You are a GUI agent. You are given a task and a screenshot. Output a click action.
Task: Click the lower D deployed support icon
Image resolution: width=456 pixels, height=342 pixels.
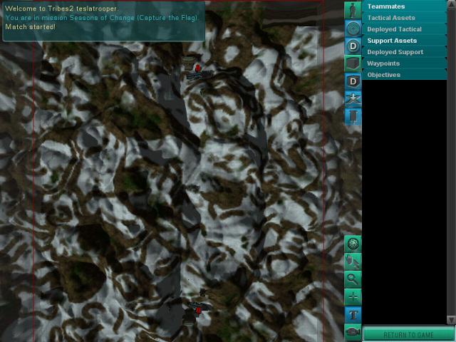click(x=353, y=81)
